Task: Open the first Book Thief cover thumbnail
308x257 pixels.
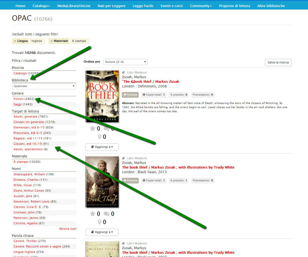Action: pos(102,96)
